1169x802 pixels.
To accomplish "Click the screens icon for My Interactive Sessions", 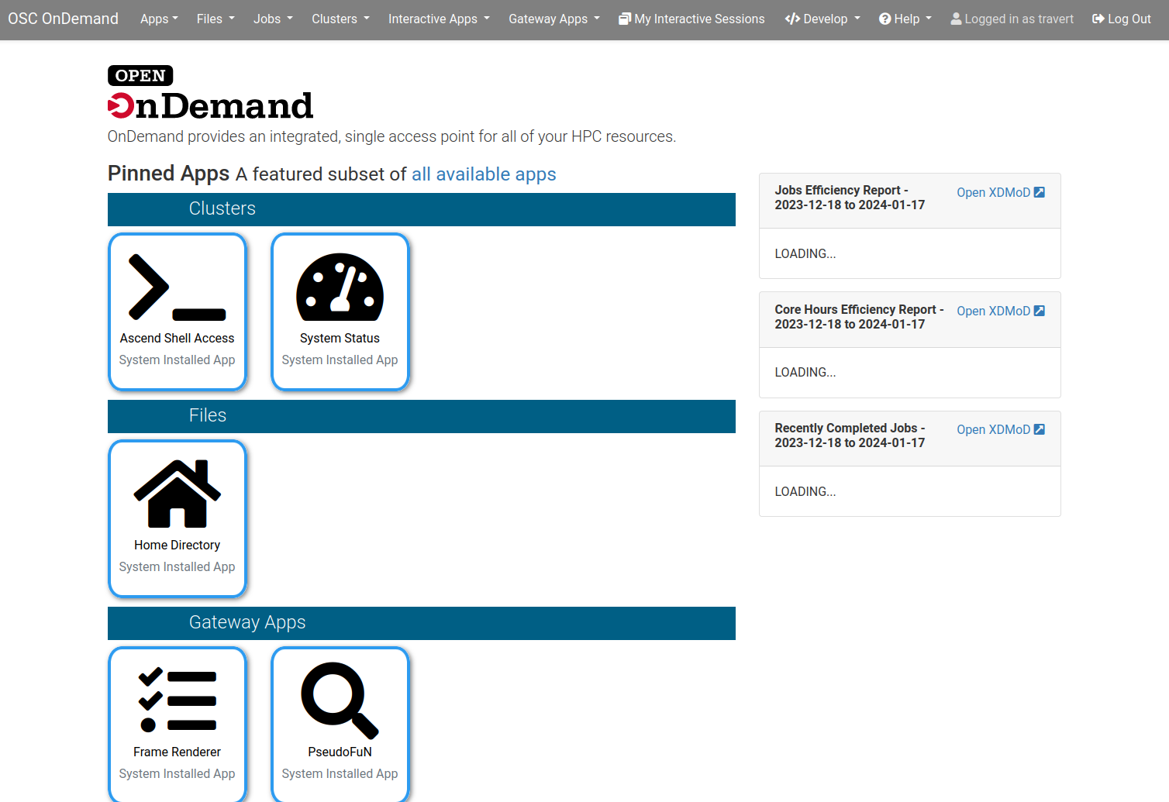I will [623, 19].
